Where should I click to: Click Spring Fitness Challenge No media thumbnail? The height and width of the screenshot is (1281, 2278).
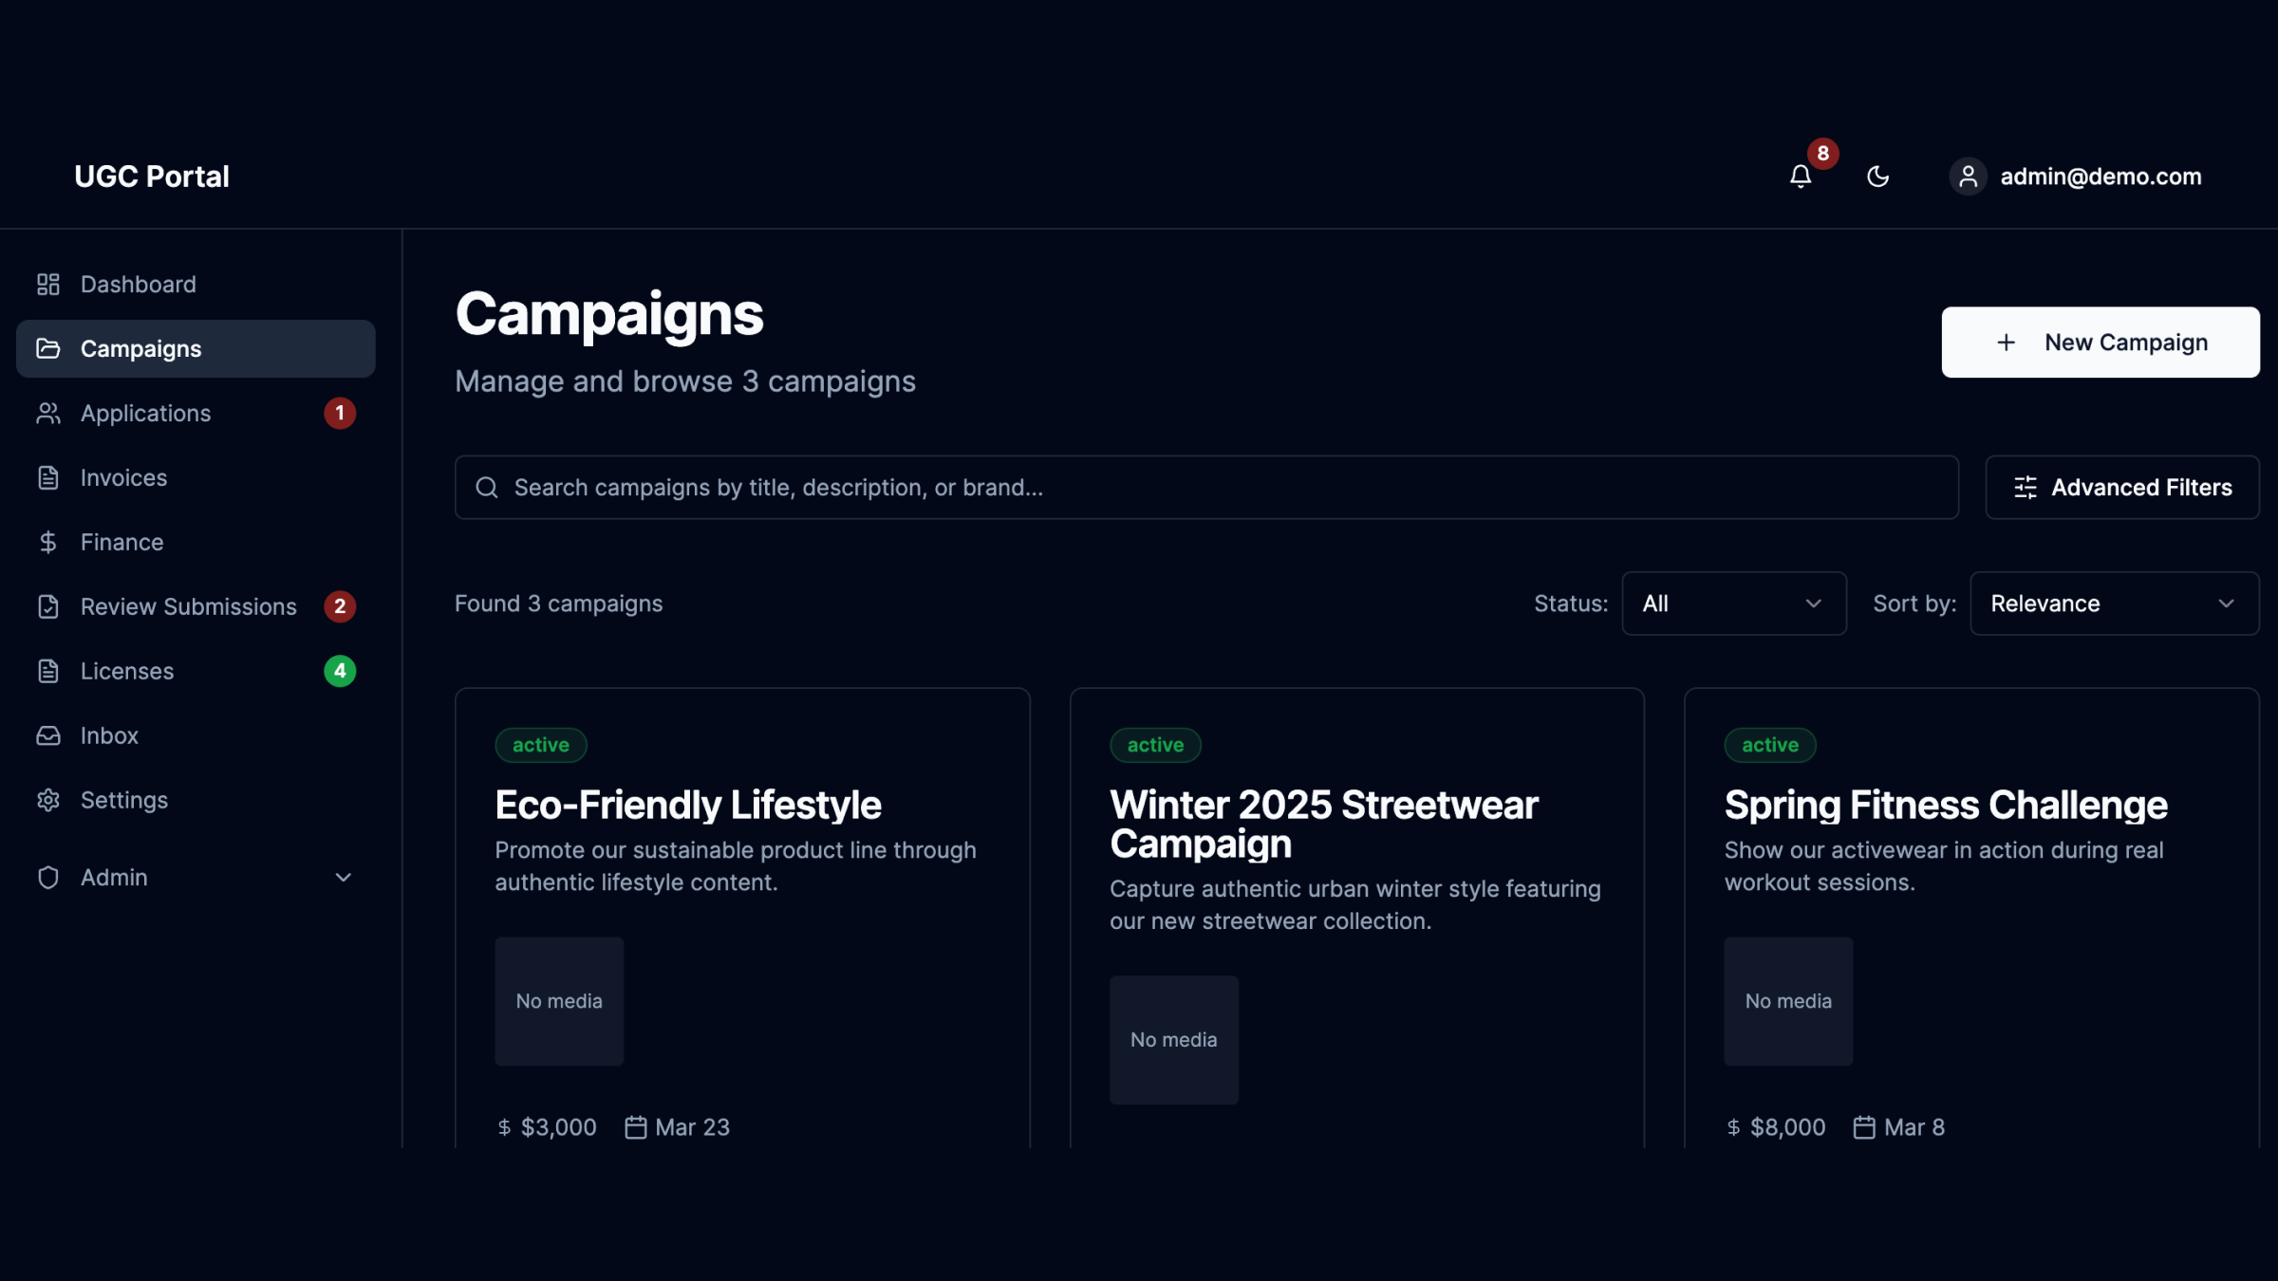point(1788,1001)
